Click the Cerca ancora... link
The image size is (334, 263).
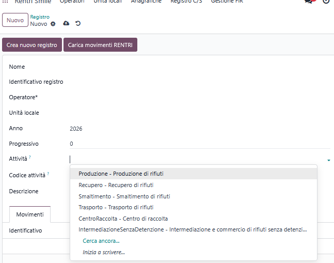tap(101, 241)
